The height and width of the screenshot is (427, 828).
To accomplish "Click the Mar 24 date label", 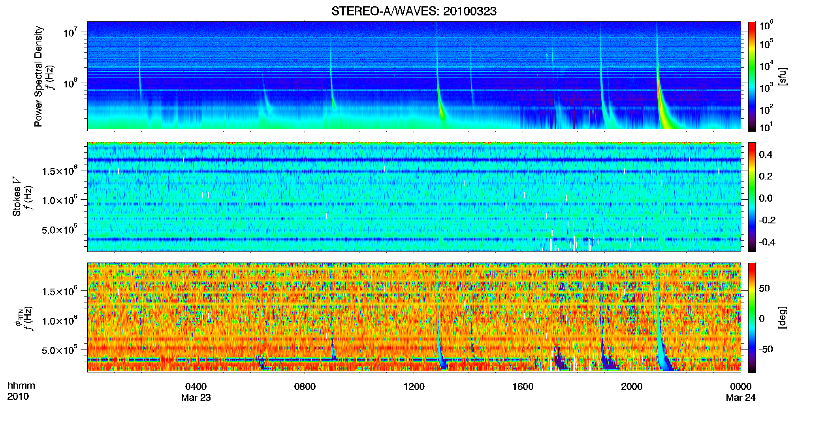I will (741, 398).
